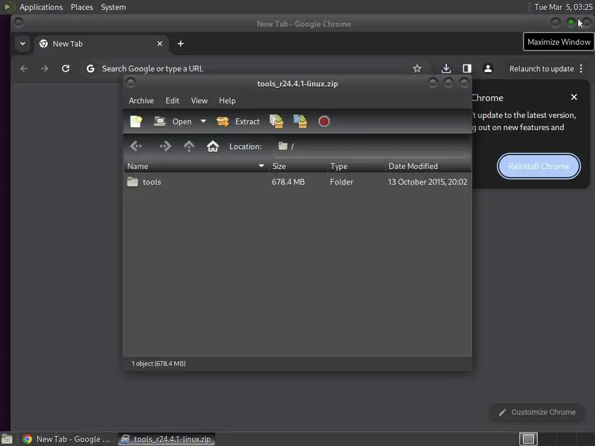Create a new archive with toolbar icon

point(136,121)
